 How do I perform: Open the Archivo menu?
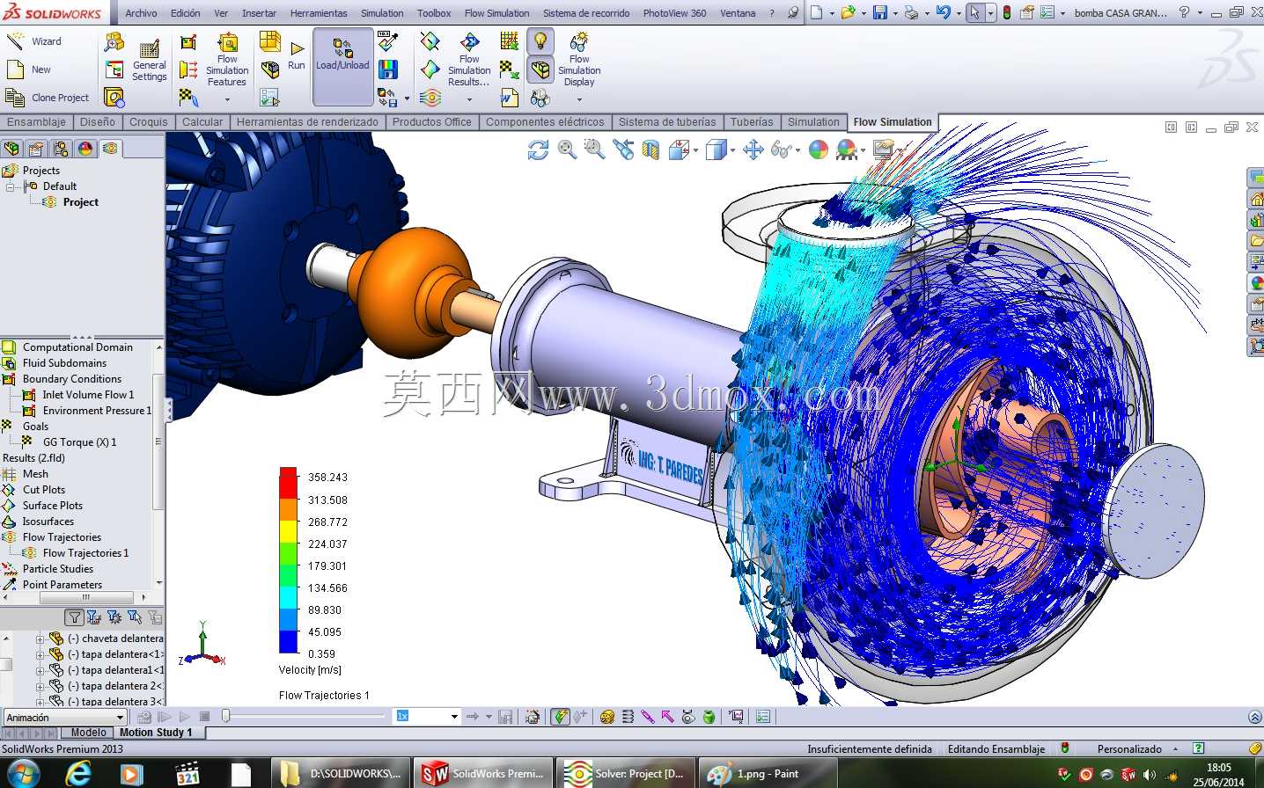141,13
